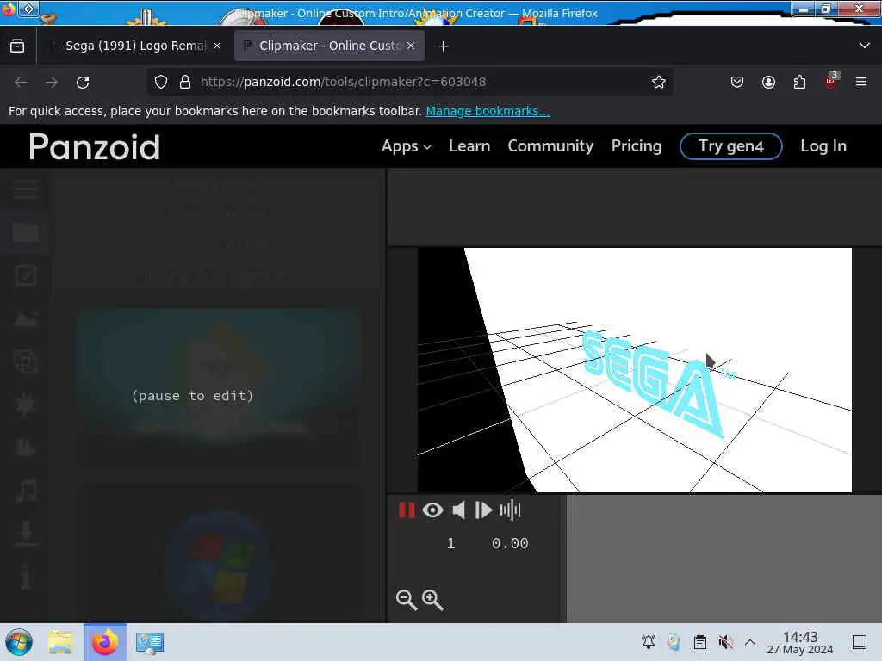Open a new browser tab
882x661 pixels.
(x=444, y=46)
